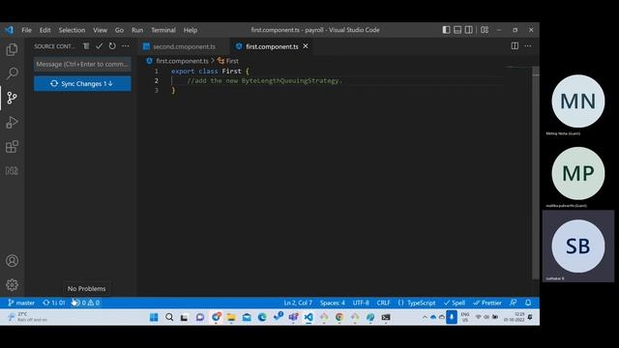Open the Selection menu

point(72,30)
